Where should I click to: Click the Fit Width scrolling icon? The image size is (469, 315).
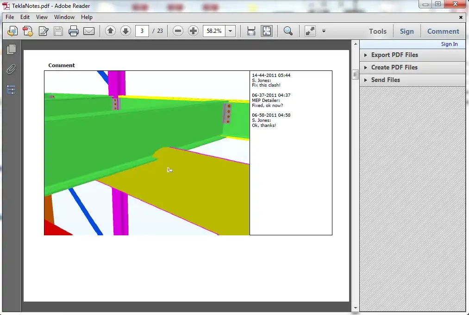tap(251, 31)
